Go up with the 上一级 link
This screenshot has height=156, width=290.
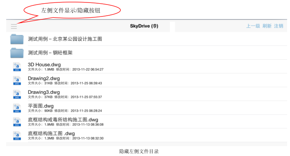point(253,26)
